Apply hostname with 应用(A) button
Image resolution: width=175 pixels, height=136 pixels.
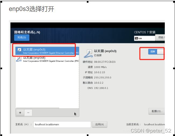[x=99, y=124]
